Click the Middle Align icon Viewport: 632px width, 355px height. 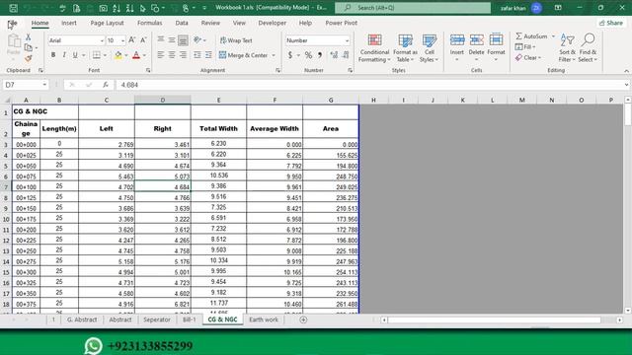pos(172,39)
